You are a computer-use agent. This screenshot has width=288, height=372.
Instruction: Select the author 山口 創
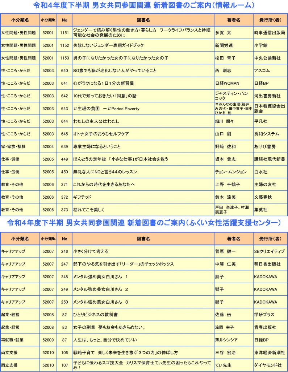coord(223,134)
